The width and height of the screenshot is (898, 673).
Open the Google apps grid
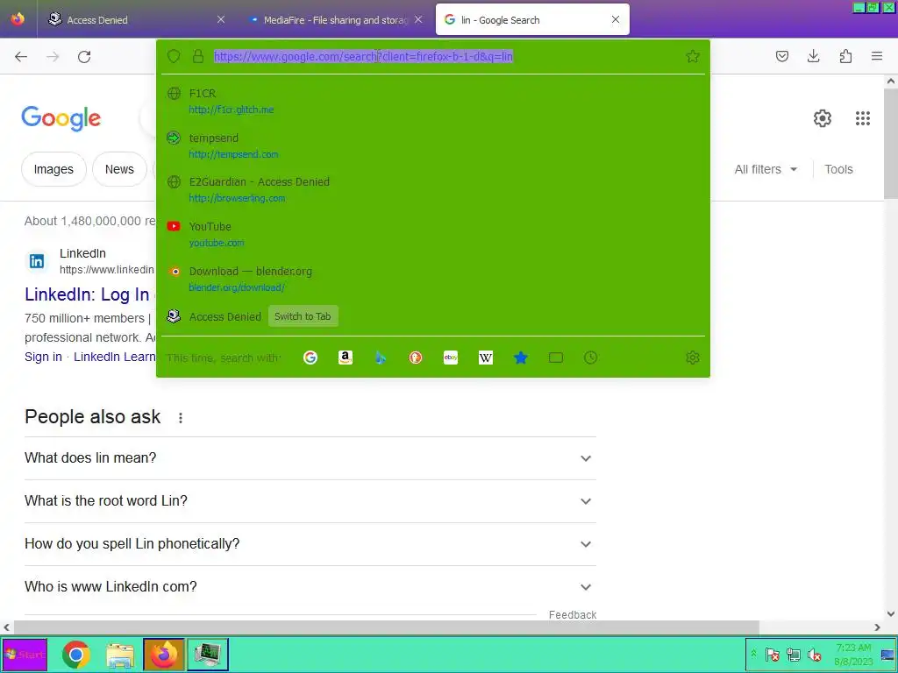click(x=863, y=118)
